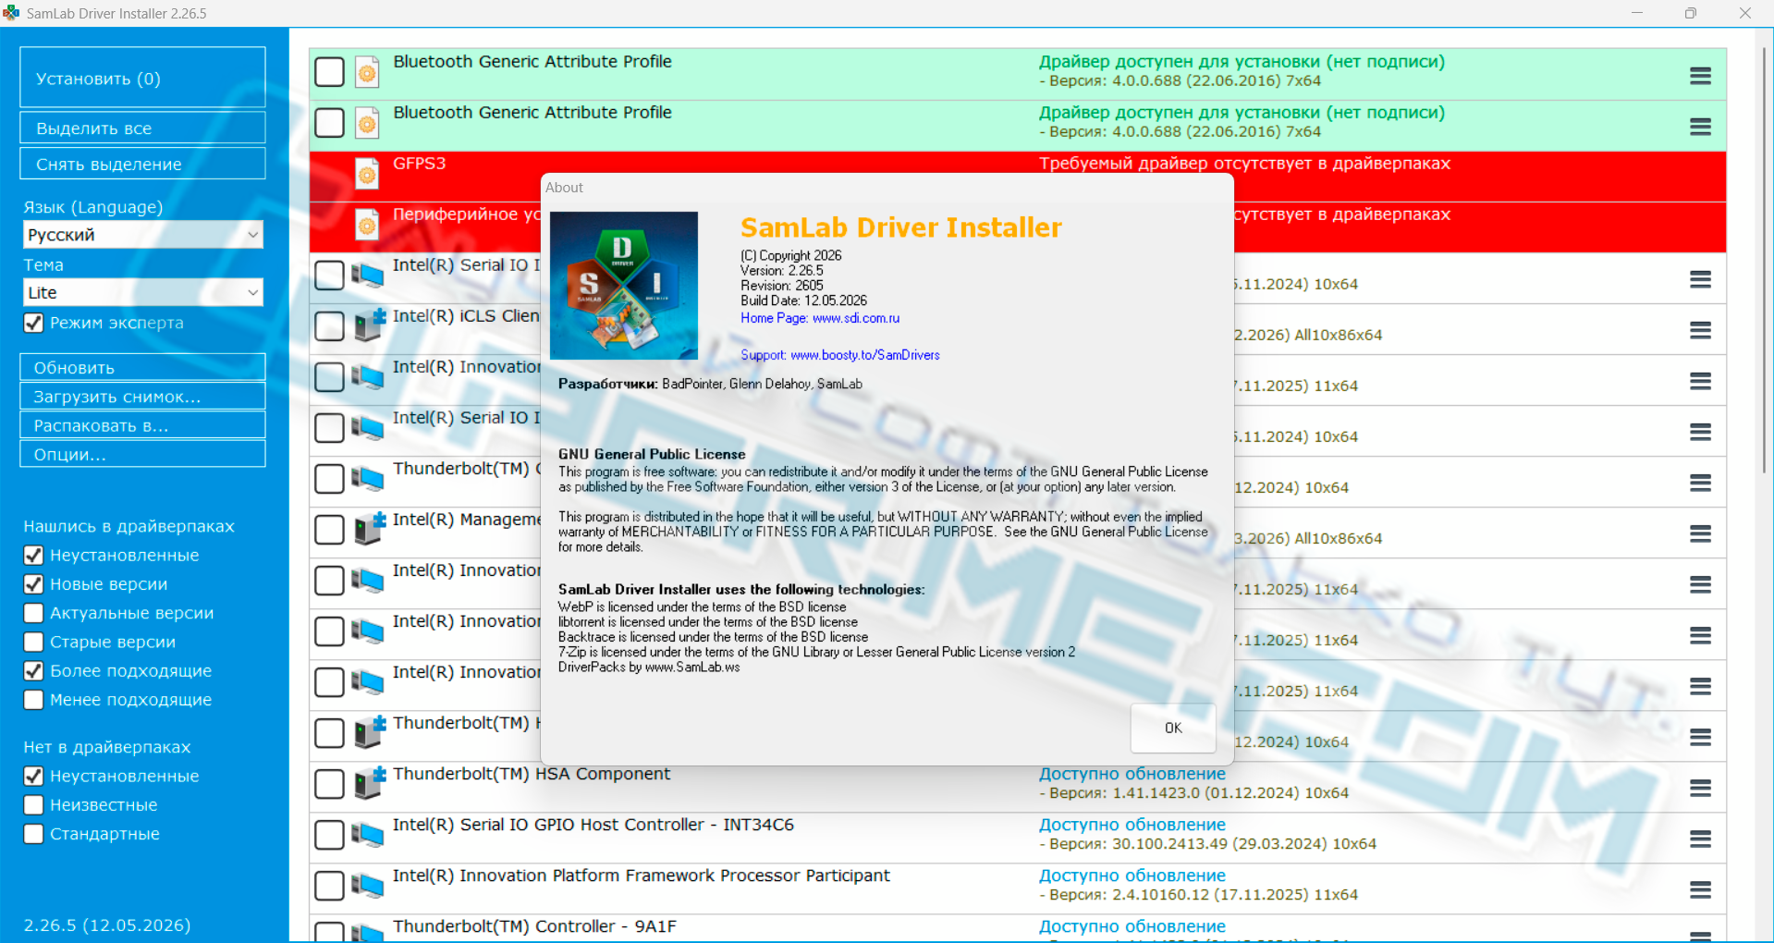The image size is (1774, 943).
Task: Click device icon of Serial IO GPIO INT34C6 row
Action: point(367,834)
